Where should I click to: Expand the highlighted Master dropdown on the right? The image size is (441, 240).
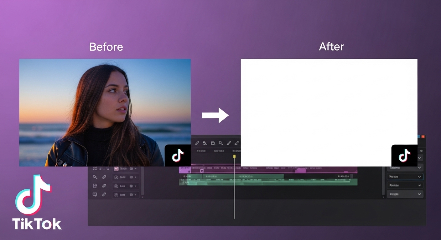point(405,177)
